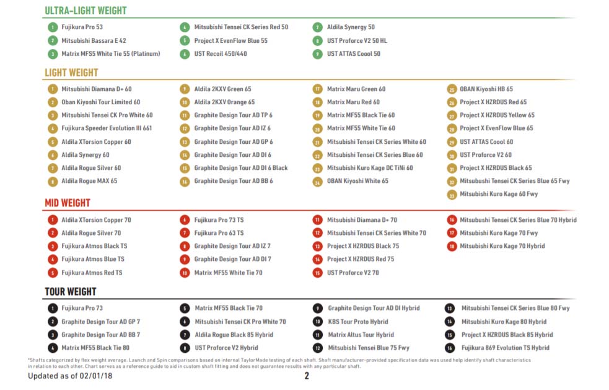Viewport: 609px width, 390px height.
Task: Click the text "Graphite Design Tour AD DI Hybrid"
Action: (x=374, y=308)
